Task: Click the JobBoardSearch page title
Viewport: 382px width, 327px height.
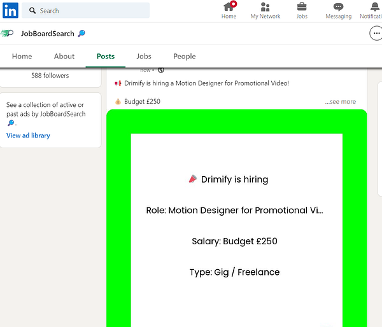Action: [x=53, y=33]
